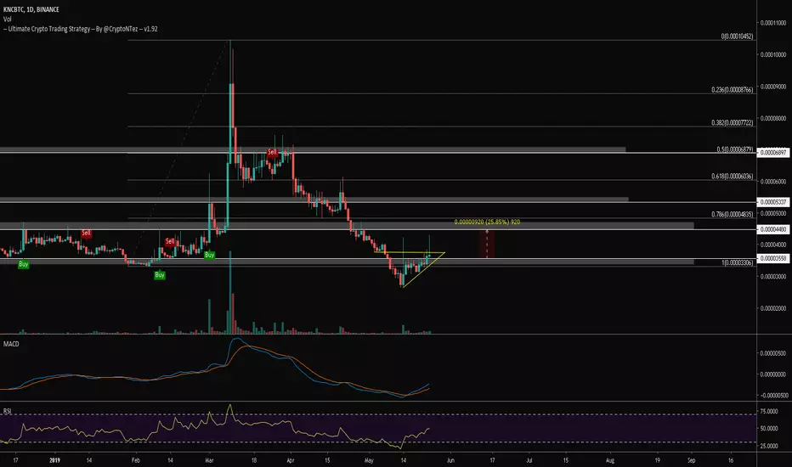Click the Fibonacci 0.236(0.00008766) level label
This screenshot has height=467, width=792.
[x=733, y=90]
